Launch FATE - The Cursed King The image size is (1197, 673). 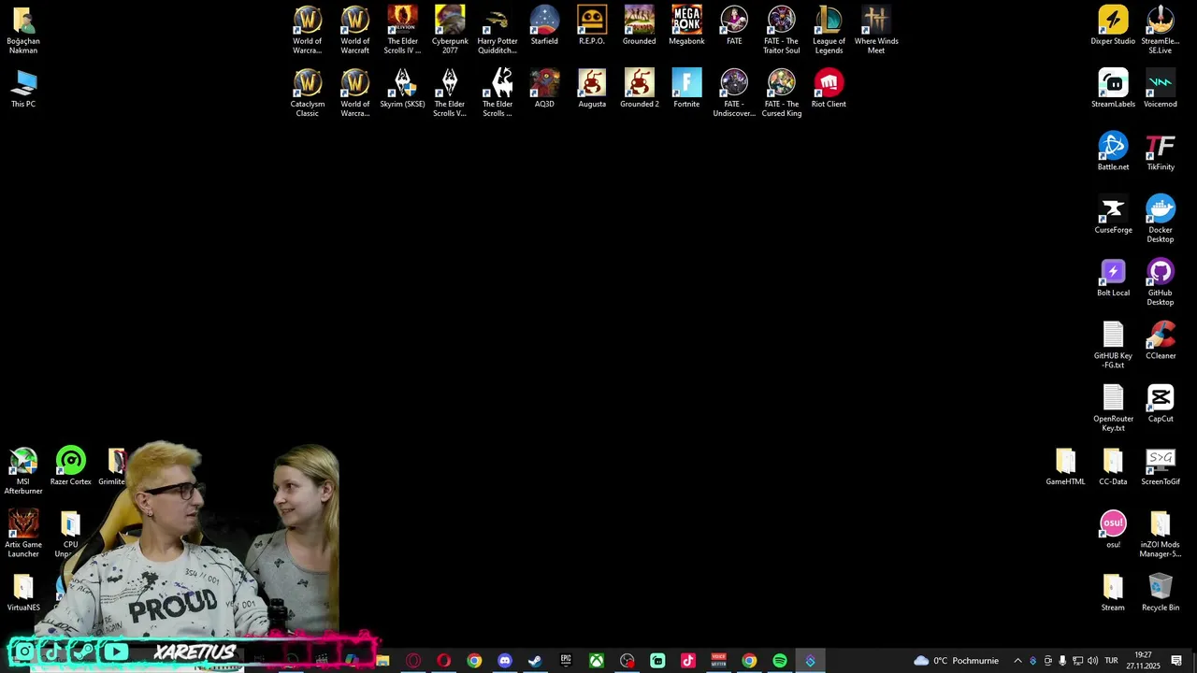(x=781, y=93)
